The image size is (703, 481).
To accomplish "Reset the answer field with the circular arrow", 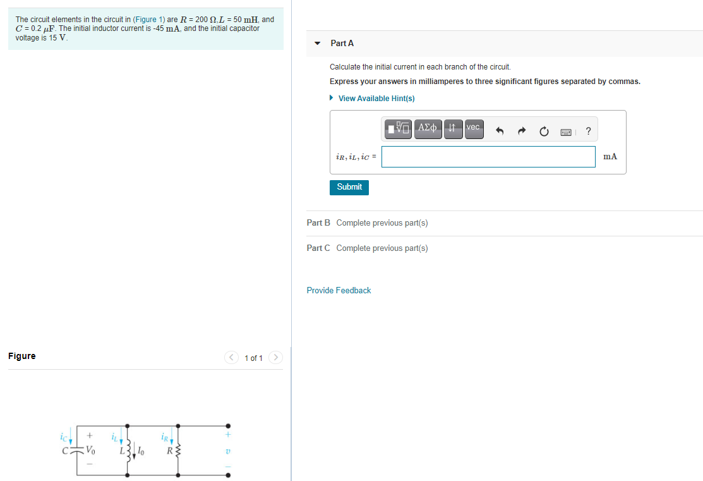I will click(x=544, y=131).
